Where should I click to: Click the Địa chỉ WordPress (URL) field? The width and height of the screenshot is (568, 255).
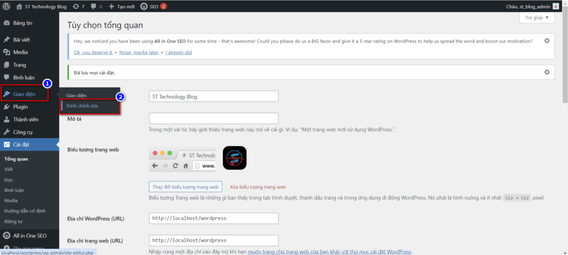tap(214, 218)
